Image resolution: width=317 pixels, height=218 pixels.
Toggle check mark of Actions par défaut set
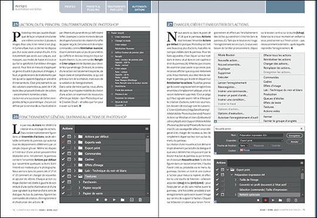coord(63,137)
